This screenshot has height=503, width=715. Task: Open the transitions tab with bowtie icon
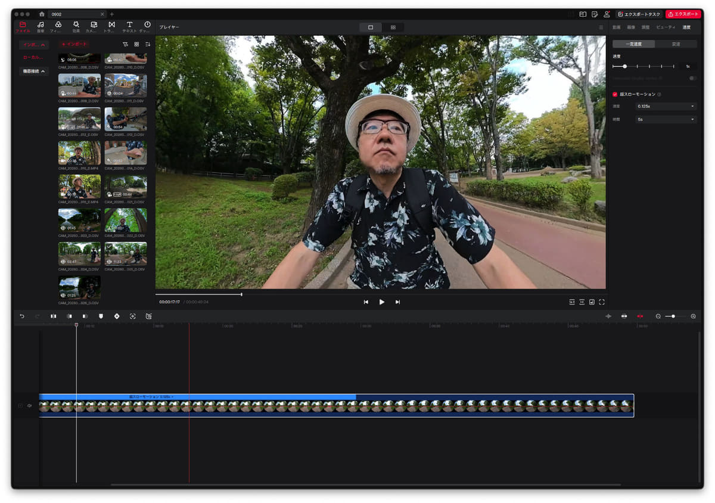pyautogui.click(x=111, y=27)
